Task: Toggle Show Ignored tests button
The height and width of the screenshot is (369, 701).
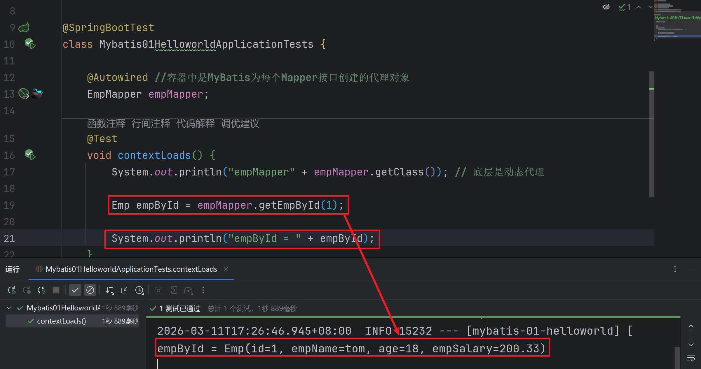Action: pos(90,290)
